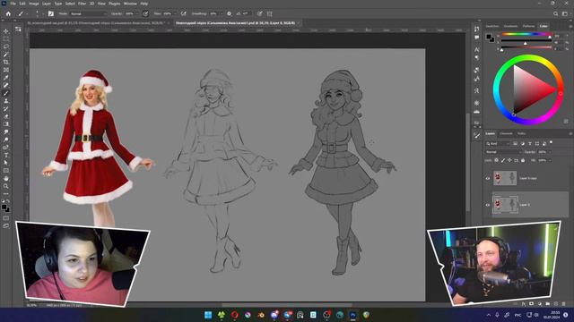This screenshot has width=574, height=322.
Task: Select the Magic Wand tool
Action: click(x=6, y=55)
